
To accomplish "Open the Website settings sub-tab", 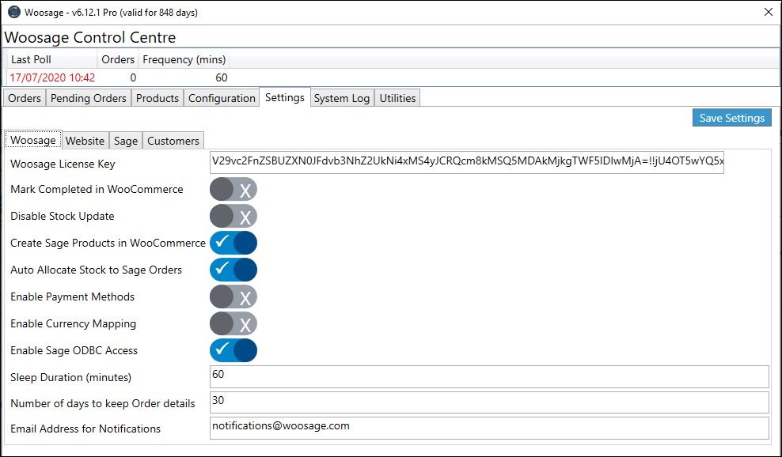I will tap(85, 141).
